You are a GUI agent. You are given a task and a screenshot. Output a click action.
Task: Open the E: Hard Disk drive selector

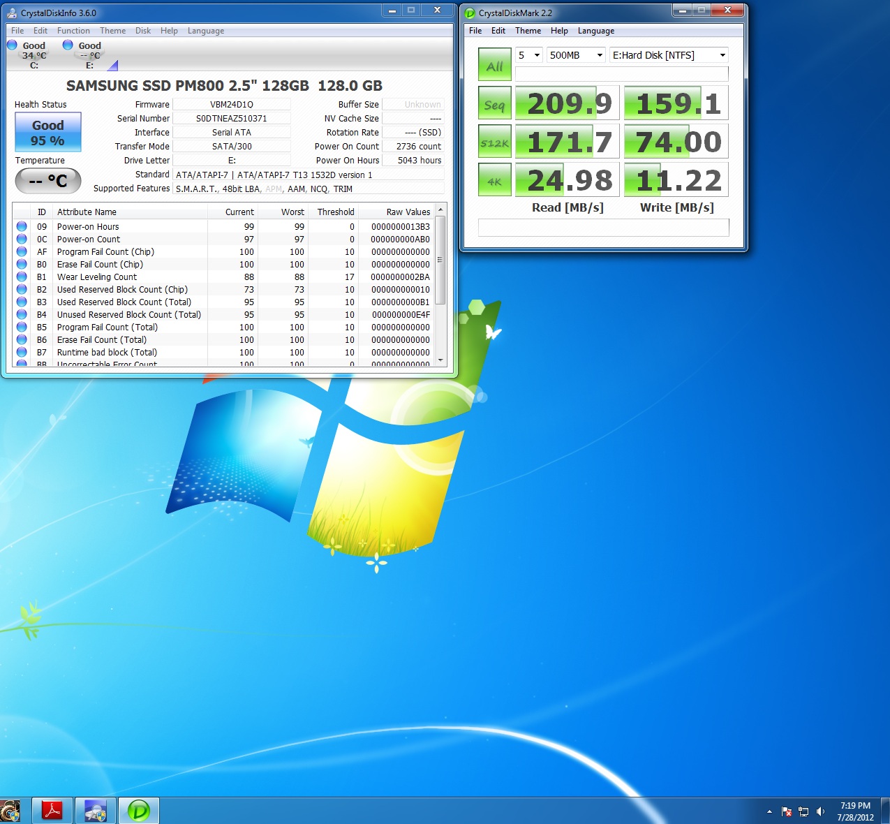pyautogui.click(x=669, y=55)
